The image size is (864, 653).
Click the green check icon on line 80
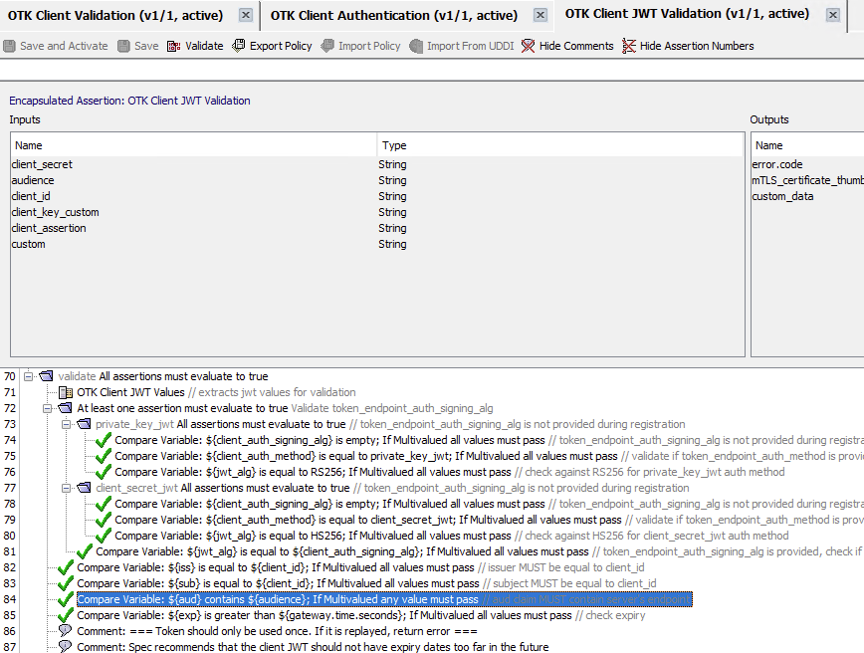(x=104, y=536)
